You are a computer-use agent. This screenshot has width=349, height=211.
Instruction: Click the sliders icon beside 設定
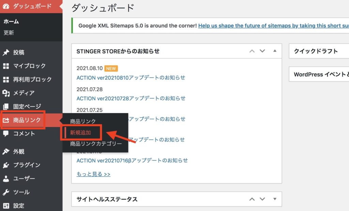coord(6,206)
